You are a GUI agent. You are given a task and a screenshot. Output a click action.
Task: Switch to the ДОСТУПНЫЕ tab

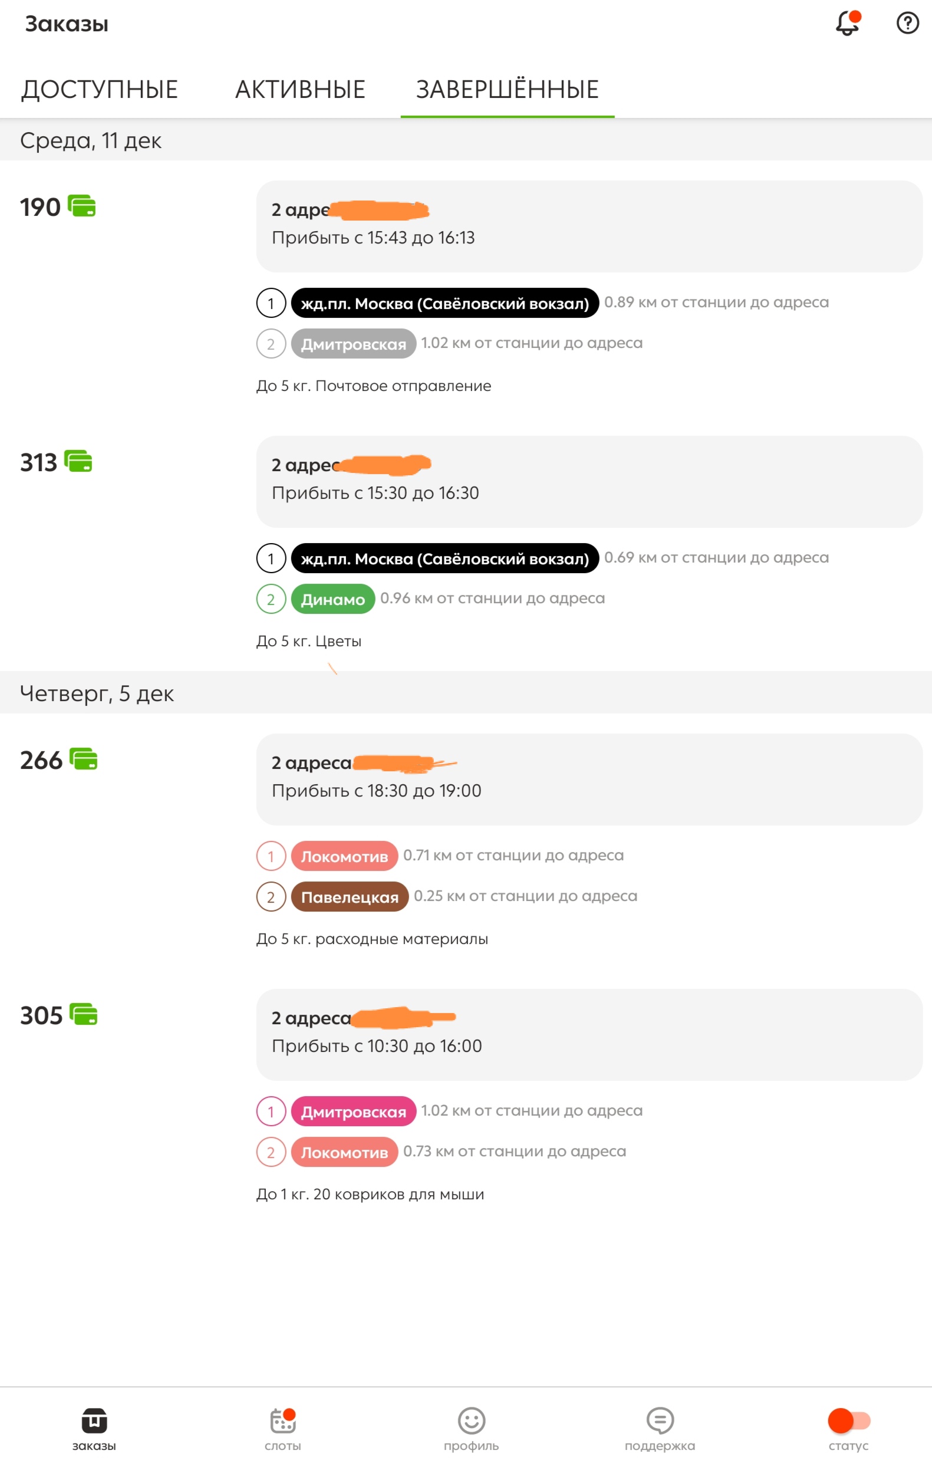point(99,90)
